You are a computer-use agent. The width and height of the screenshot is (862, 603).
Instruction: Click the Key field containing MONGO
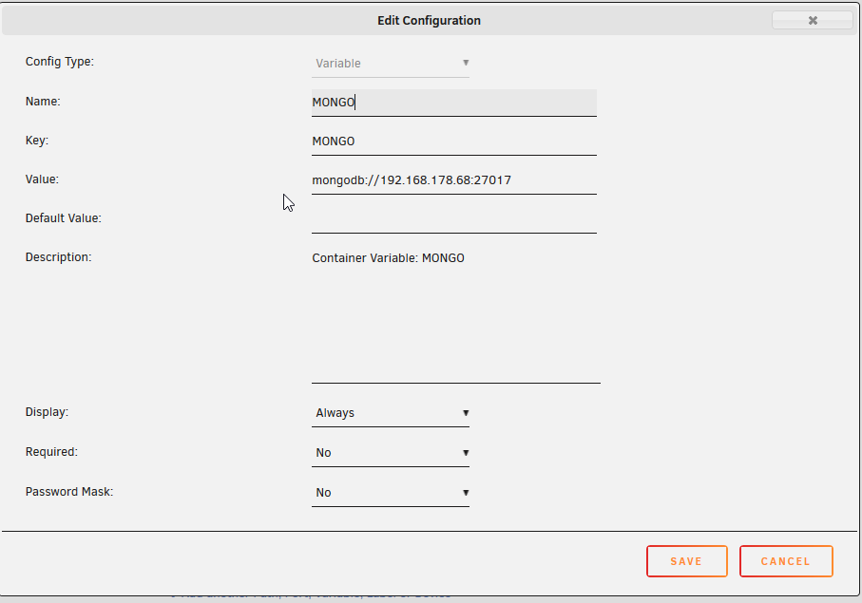(x=454, y=141)
